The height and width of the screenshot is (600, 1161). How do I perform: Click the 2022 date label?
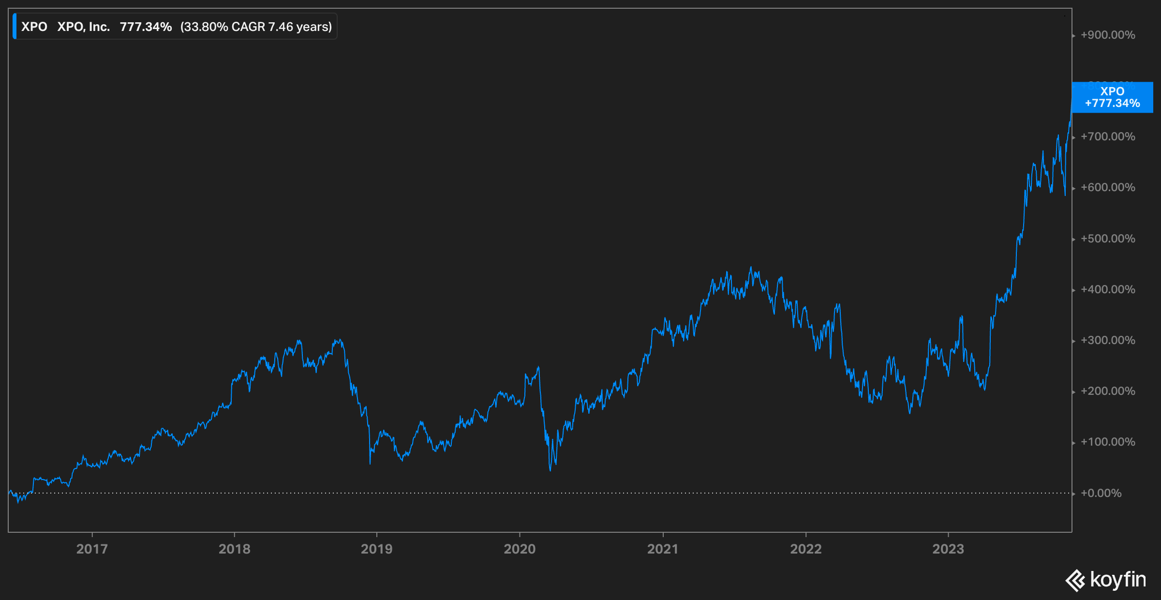click(x=806, y=549)
